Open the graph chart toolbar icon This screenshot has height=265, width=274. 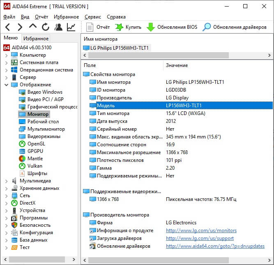click(x=71, y=27)
